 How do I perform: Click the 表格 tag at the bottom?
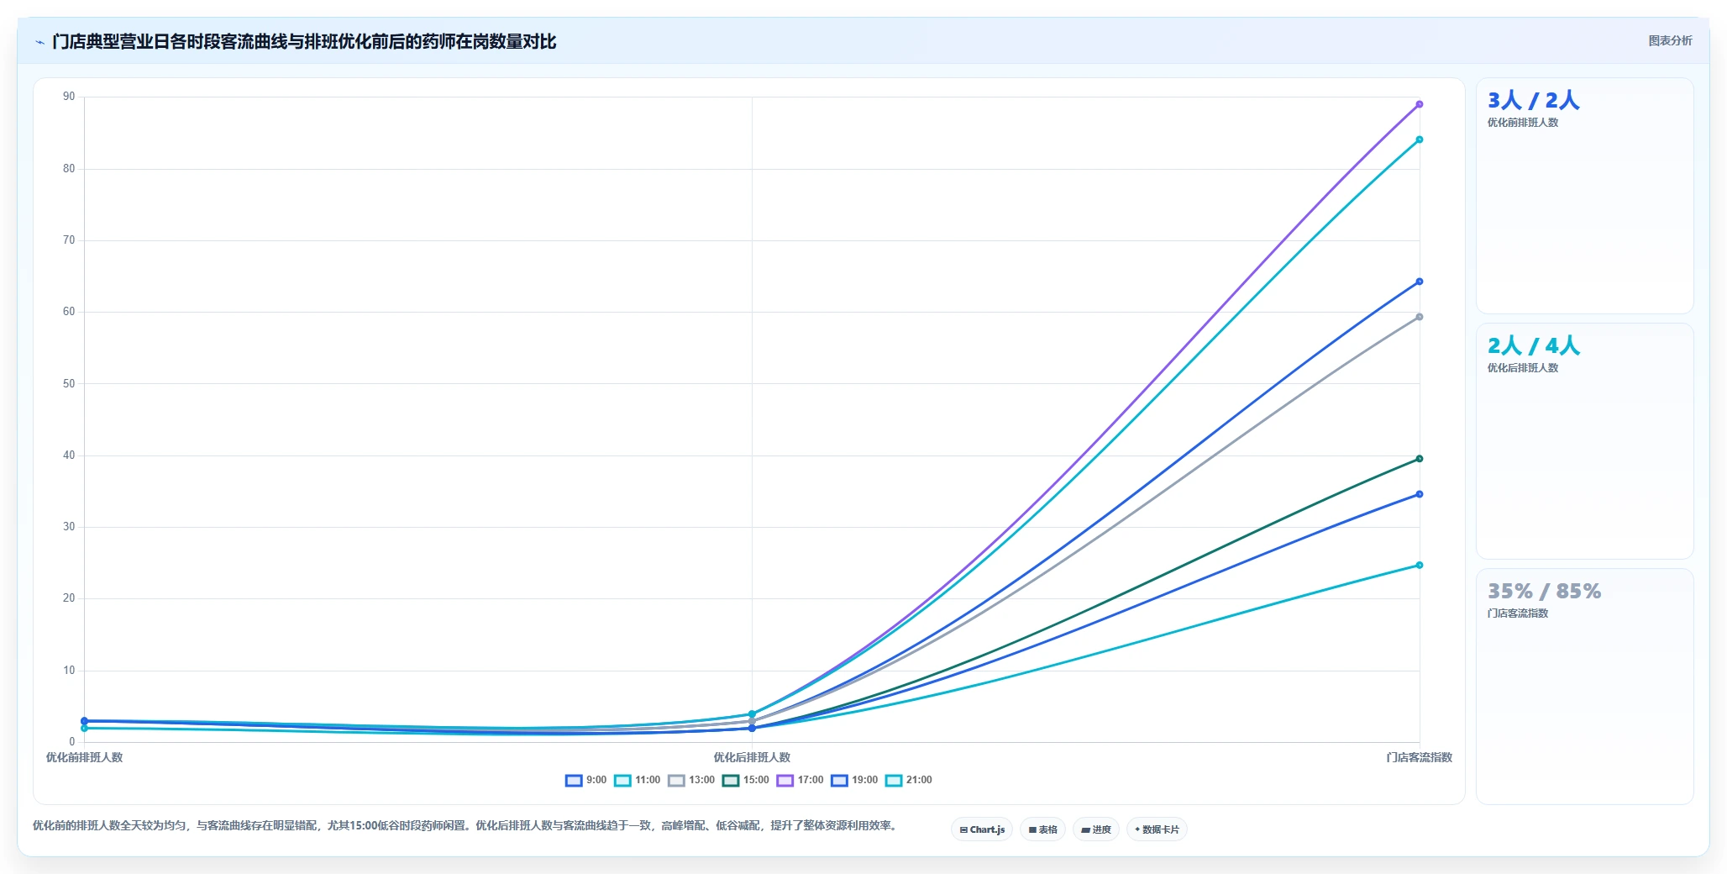pyautogui.click(x=1042, y=829)
